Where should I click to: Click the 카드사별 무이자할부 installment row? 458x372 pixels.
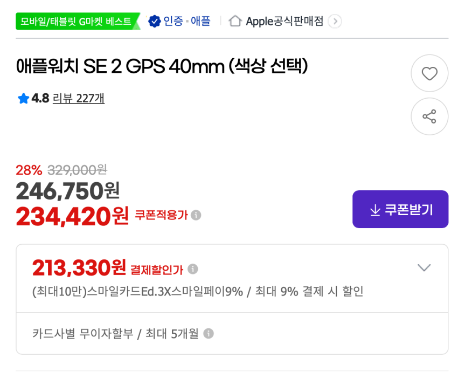(115, 334)
